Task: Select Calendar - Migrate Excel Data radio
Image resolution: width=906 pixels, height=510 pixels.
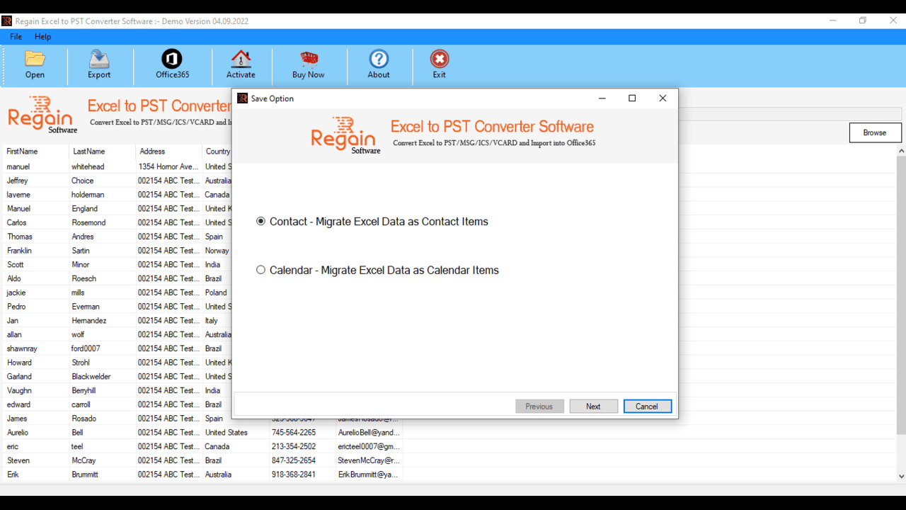Action: tap(260, 270)
